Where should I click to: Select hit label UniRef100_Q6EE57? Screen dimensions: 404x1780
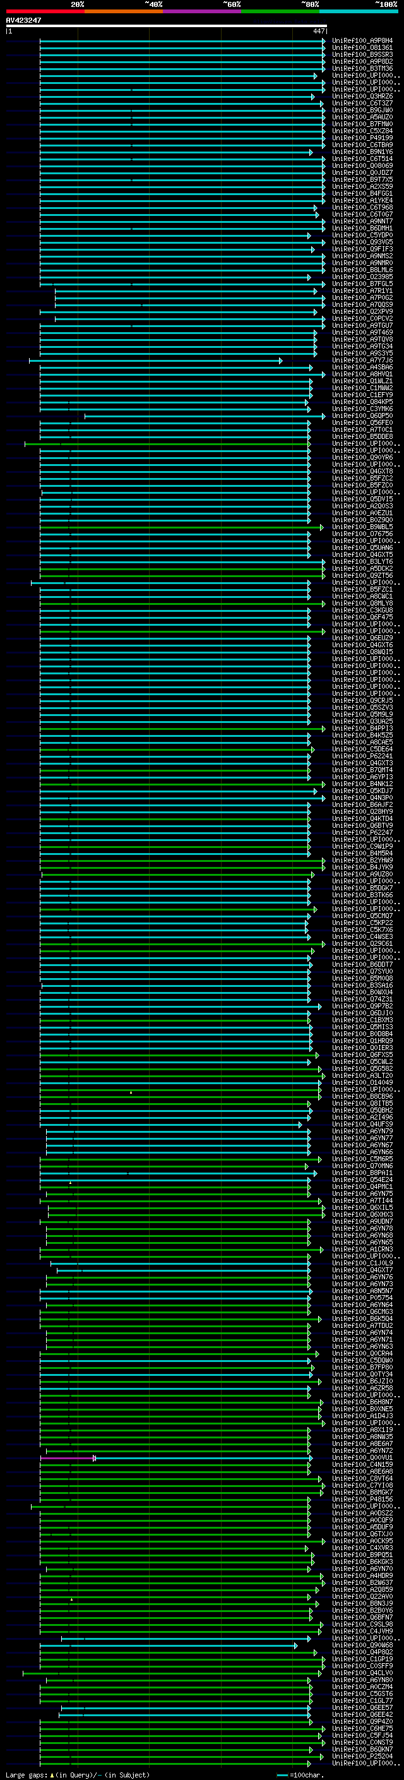pyautogui.click(x=362, y=1708)
